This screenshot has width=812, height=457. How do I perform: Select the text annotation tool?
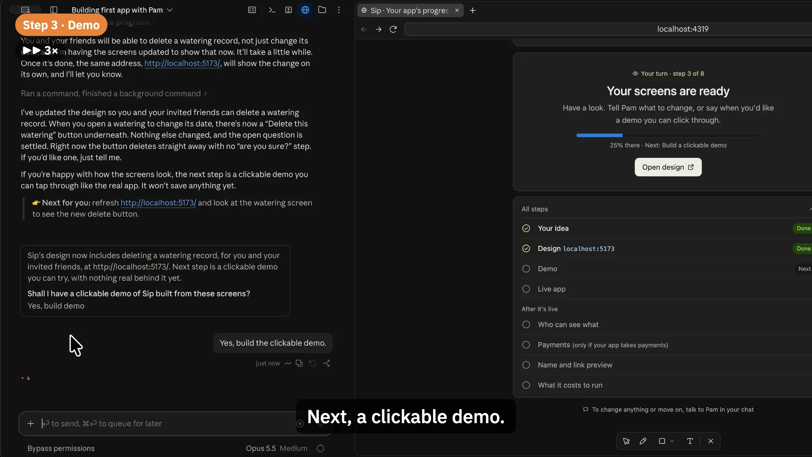coord(690,441)
